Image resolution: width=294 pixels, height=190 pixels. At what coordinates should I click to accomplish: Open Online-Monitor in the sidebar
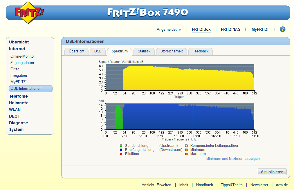tap(23, 56)
